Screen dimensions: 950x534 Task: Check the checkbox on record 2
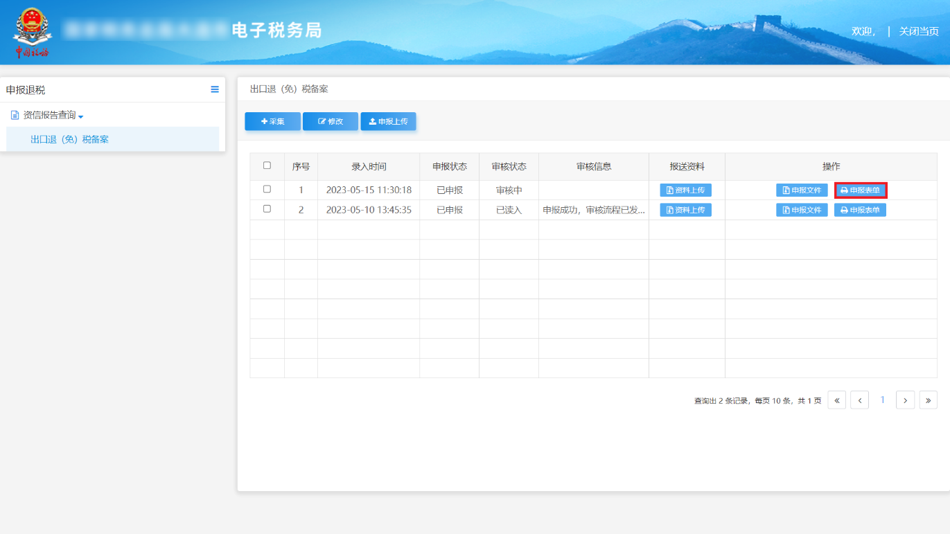pos(267,209)
